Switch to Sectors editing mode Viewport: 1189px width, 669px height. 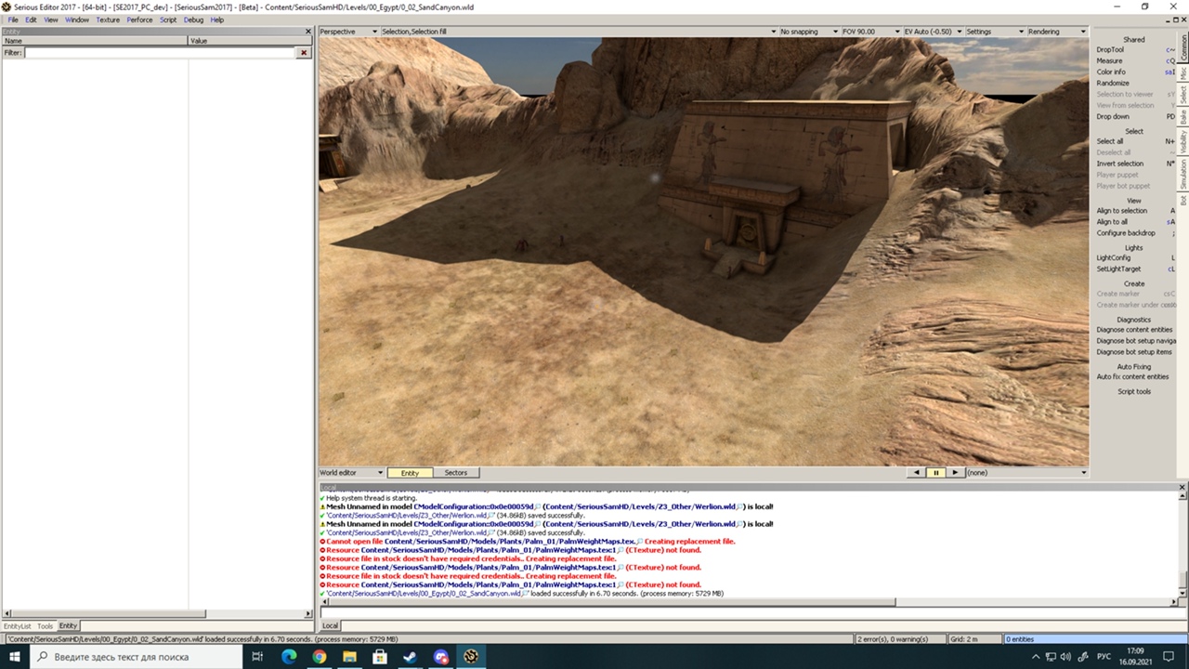pyautogui.click(x=456, y=473)
